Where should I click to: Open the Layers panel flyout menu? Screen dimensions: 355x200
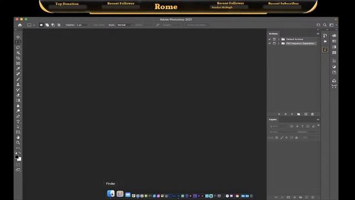pos(318,119)
